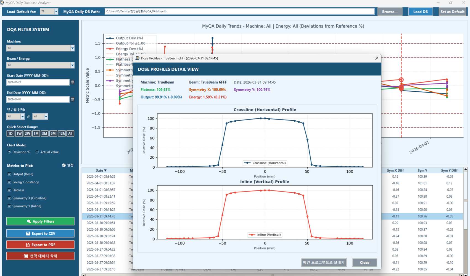
Task: Select the All quick range
Action: tap(70, 134)
